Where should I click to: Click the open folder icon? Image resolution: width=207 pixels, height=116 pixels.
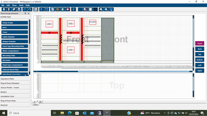(x=9, y=9)
